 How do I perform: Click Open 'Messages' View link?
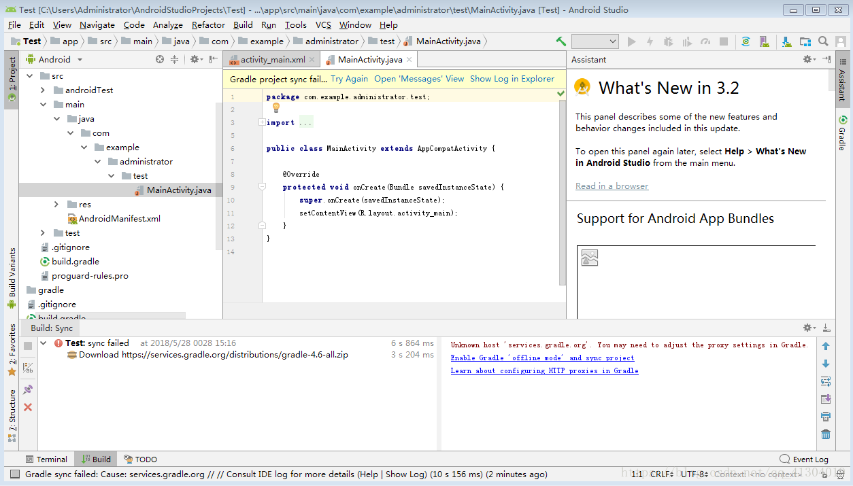(x=419, y=79)
